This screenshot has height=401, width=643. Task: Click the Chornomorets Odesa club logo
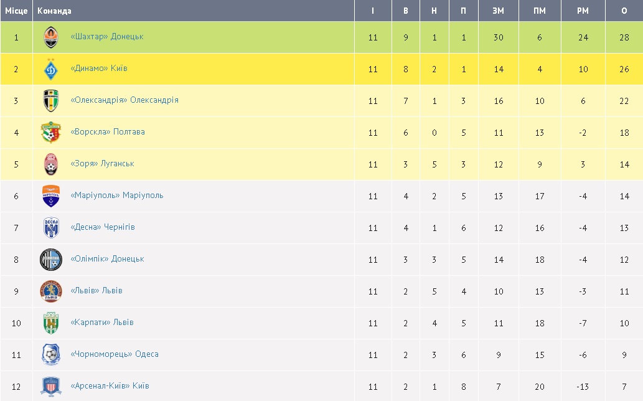(x=51, y=355)
